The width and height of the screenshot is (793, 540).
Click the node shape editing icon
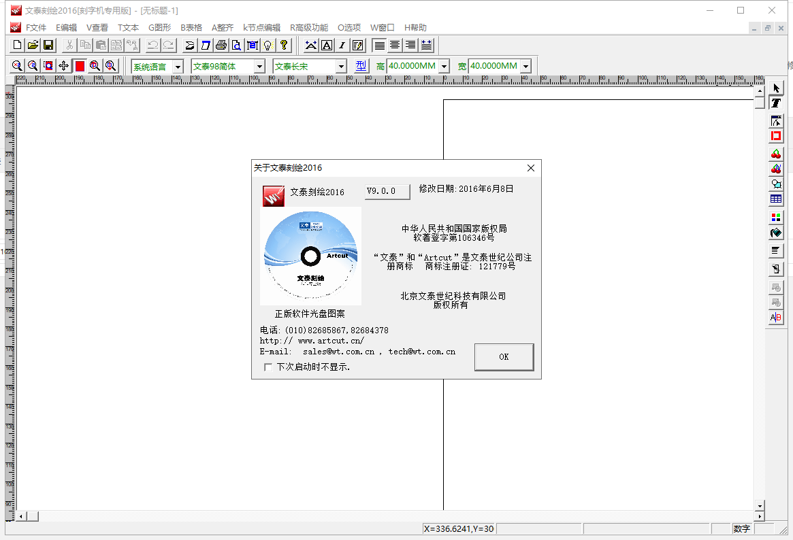[776, 121]
